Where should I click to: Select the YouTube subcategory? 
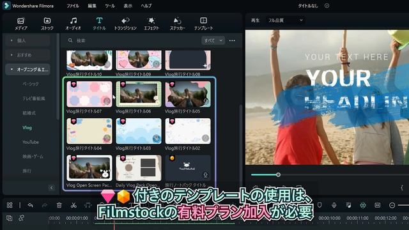click(31, 142)
